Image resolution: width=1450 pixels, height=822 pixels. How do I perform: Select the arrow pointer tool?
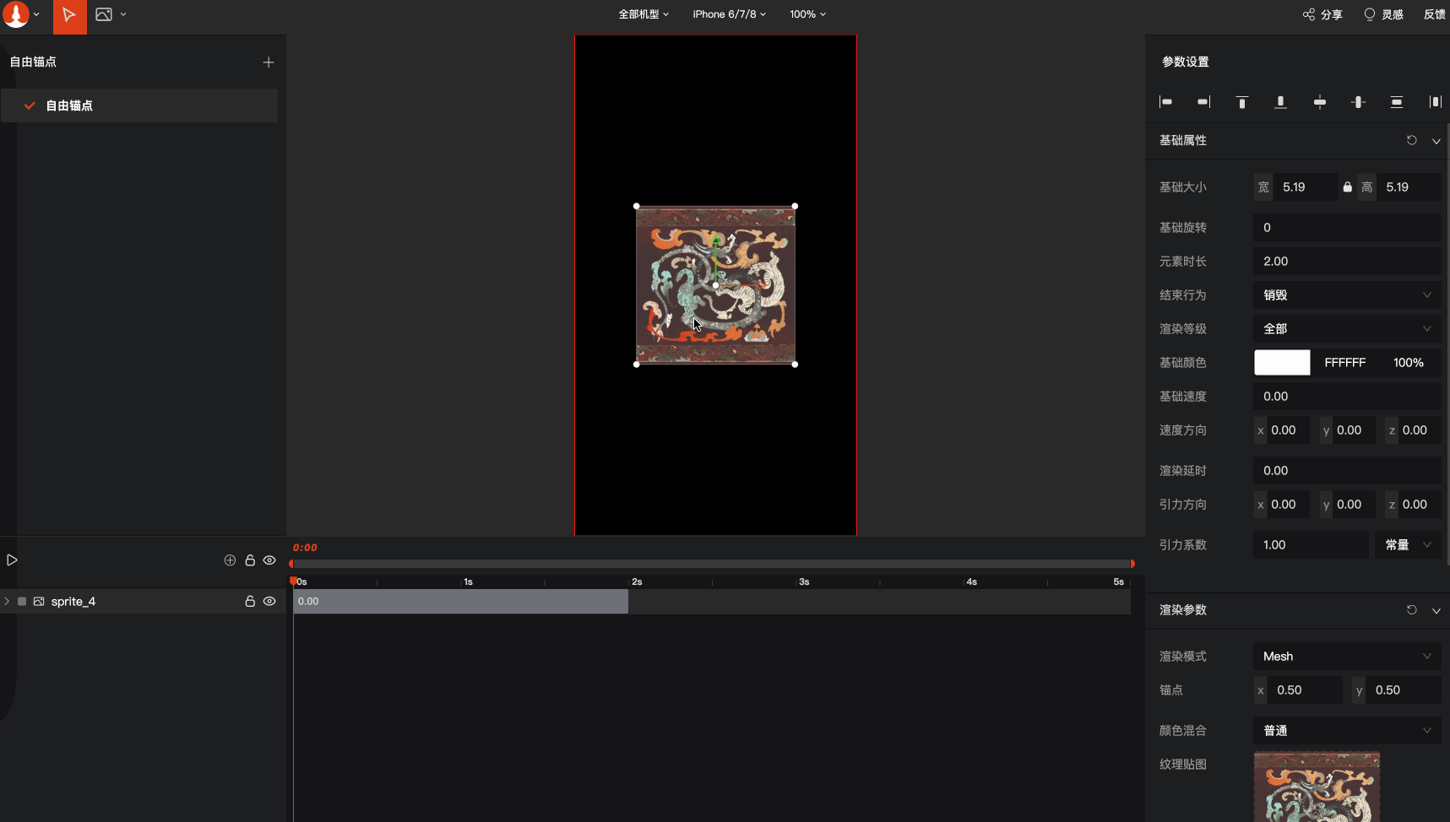[69, 16]
